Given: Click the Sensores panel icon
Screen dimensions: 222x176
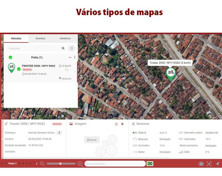Looking at the screenshot, I should pos(133,124).
